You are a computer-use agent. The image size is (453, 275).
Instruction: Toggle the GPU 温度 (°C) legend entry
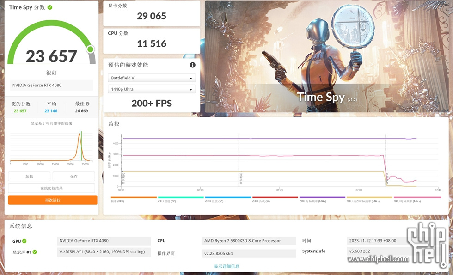(x=228, y=200)
